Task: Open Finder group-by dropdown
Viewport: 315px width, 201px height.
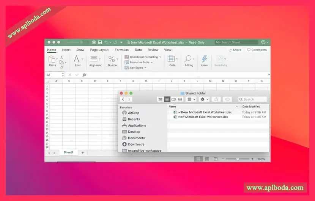Action: [191, 99]
